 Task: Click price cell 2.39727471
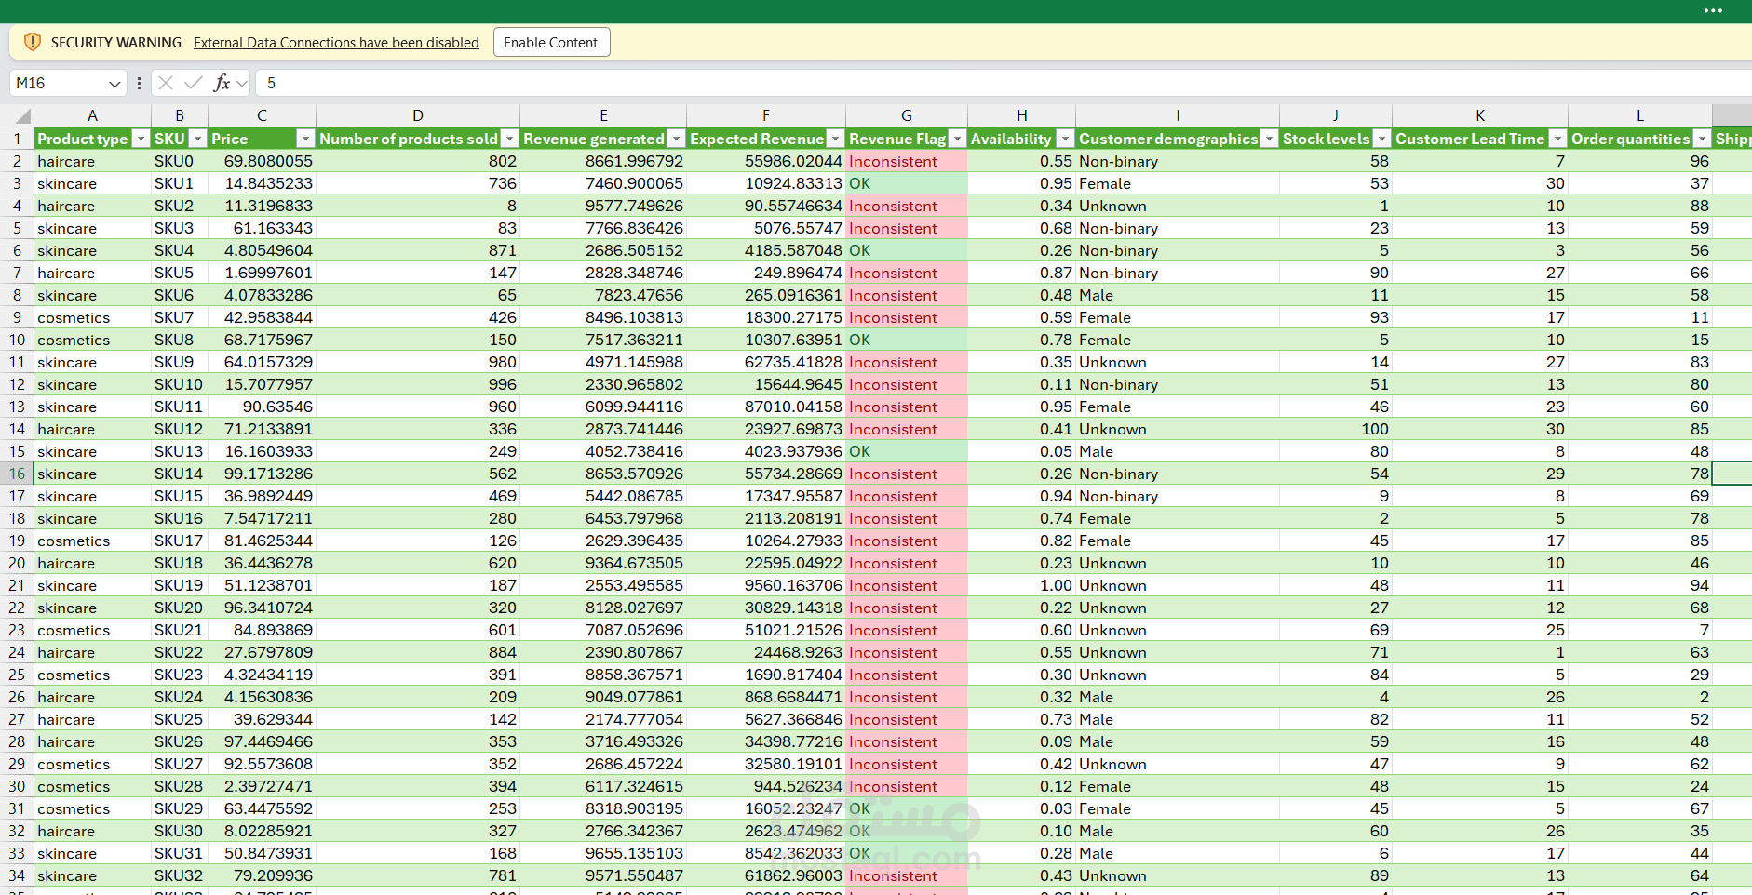(x=262, y=786)
